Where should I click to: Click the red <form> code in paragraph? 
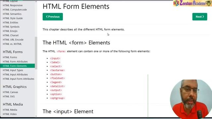click(x=61, y=52)
